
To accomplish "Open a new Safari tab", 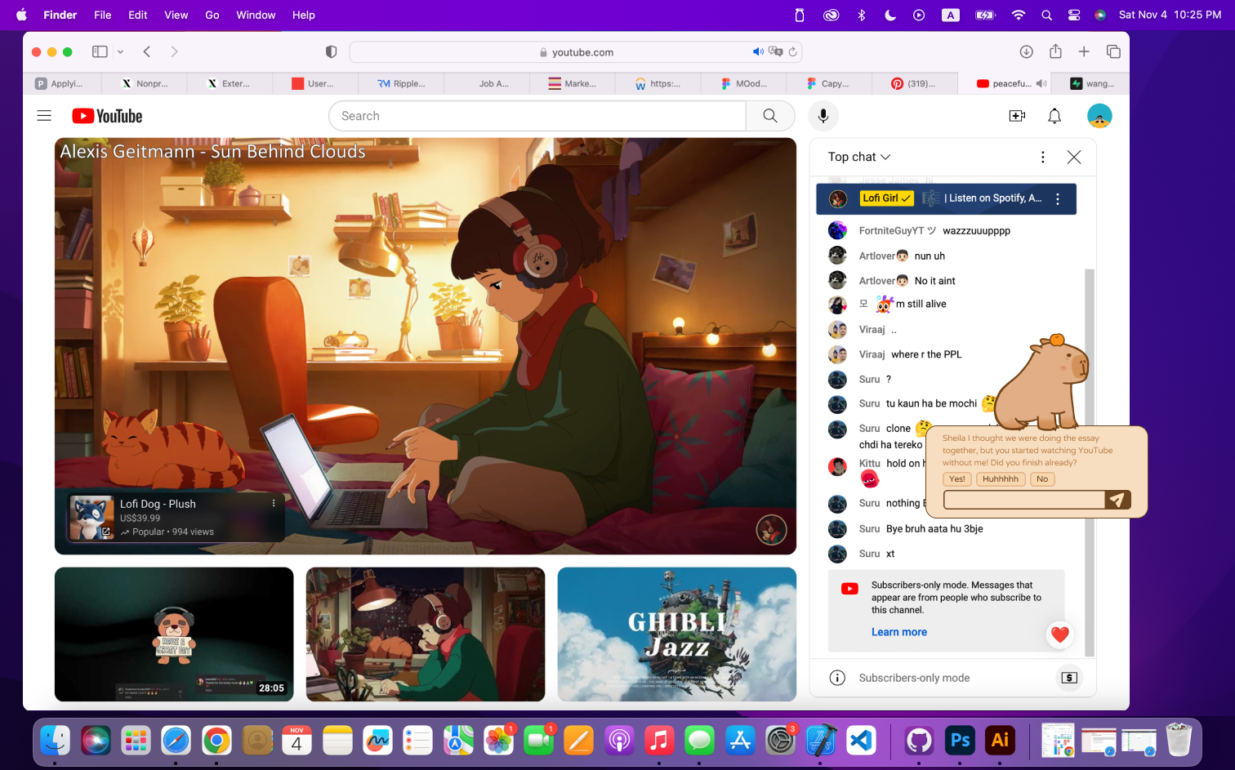I will coord(1084,51).
